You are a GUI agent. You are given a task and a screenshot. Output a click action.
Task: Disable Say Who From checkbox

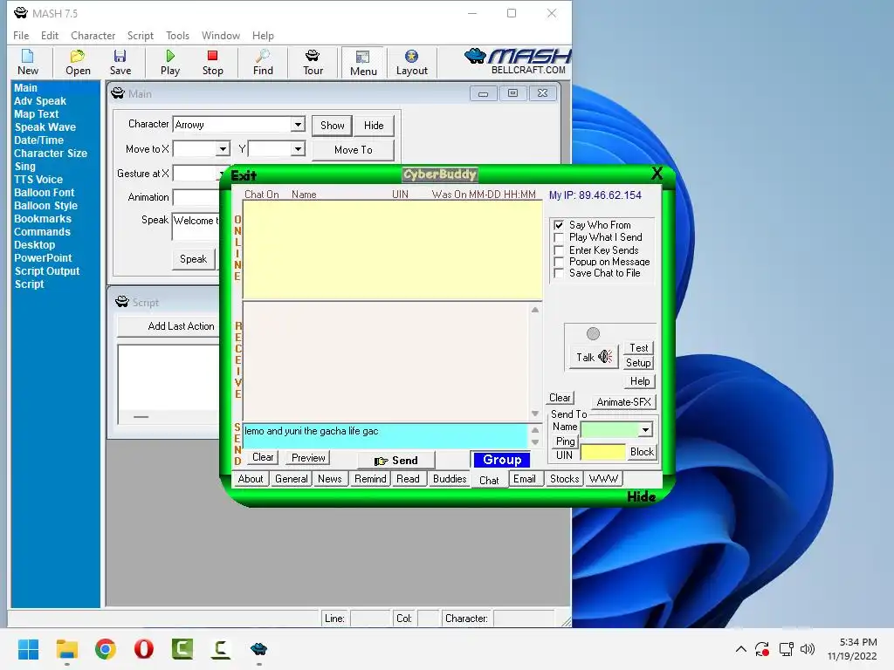[559, 225]
